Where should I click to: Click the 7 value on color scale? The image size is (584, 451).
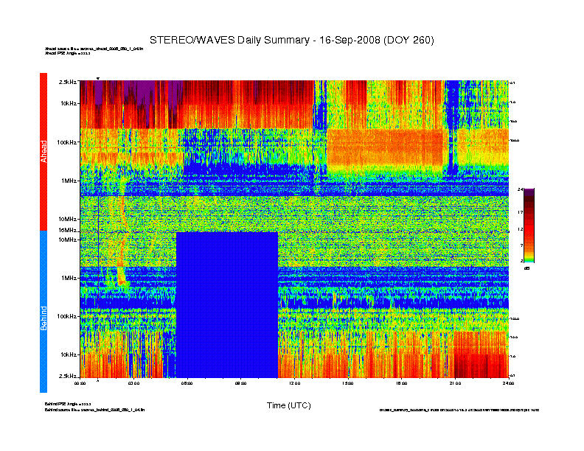[521, 245]
